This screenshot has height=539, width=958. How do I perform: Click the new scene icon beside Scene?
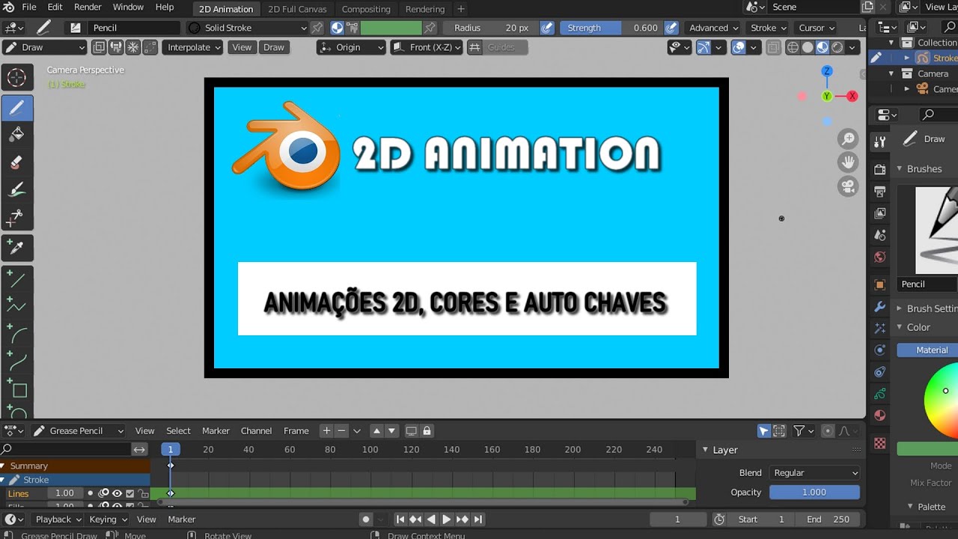pos(867,7)
